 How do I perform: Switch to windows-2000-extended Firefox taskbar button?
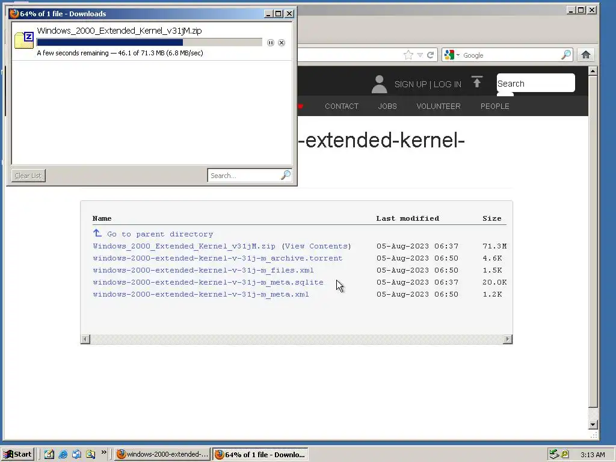[x=162, y=454]
